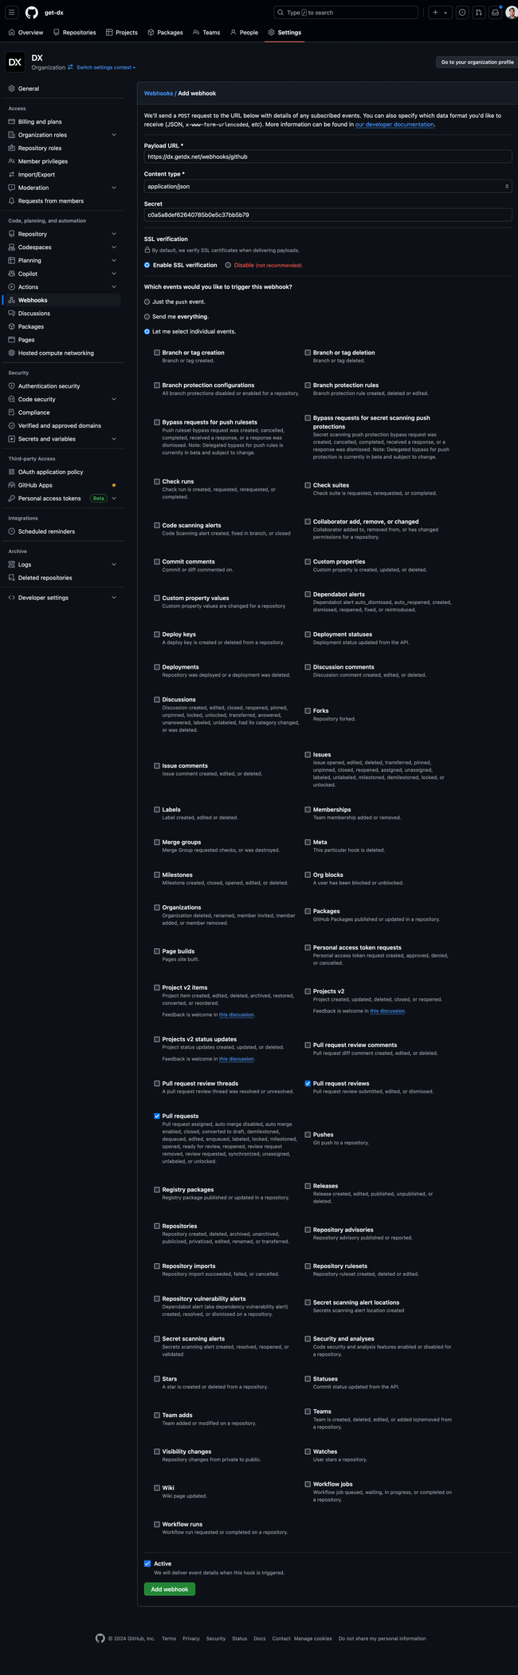The width and height of the screenshot is (518, 1675).
Task: Switch to the People tab
Action: 244,33
